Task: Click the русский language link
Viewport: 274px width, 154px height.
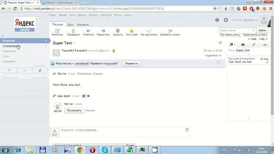Action: tap(112, 64)
